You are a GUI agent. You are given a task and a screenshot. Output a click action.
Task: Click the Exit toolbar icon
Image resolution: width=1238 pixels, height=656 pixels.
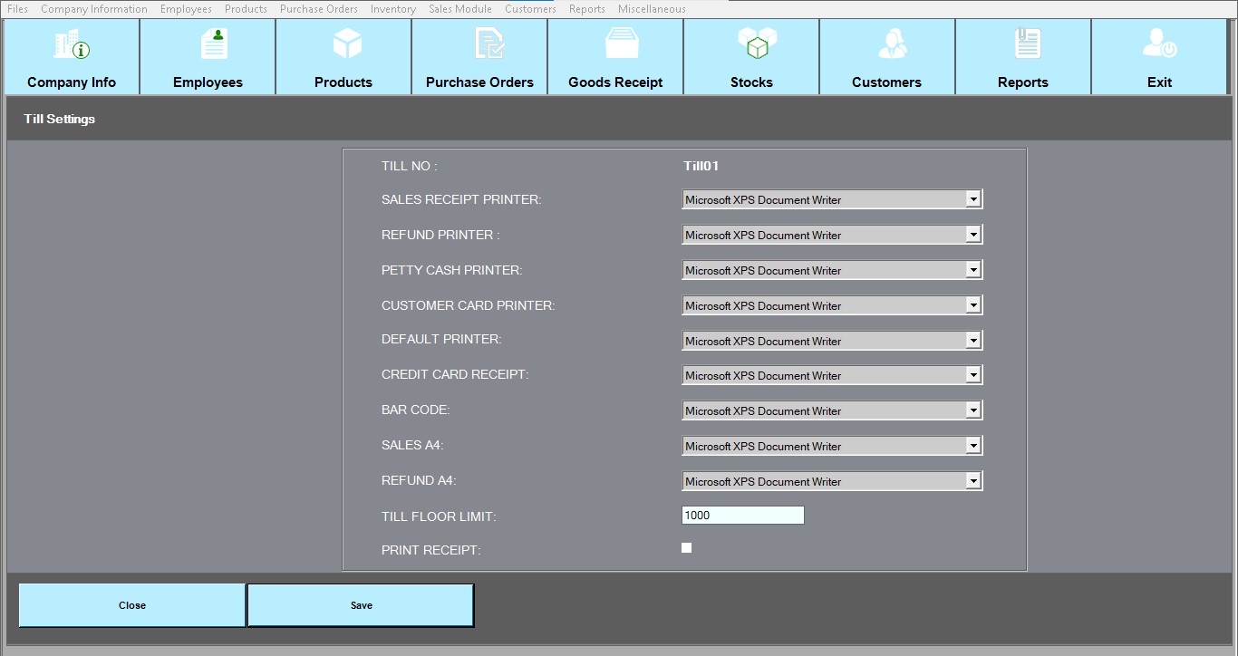1159,44
